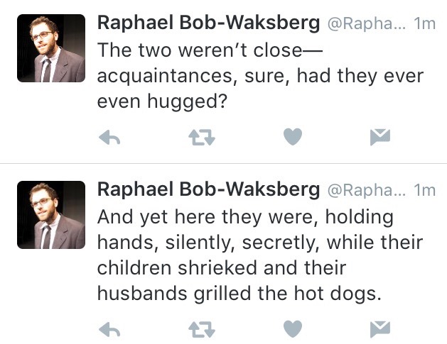This screenshot has width=447, height=344.
Task: Click the 1m timestamp on the first tweet
Action: (424, 23)
